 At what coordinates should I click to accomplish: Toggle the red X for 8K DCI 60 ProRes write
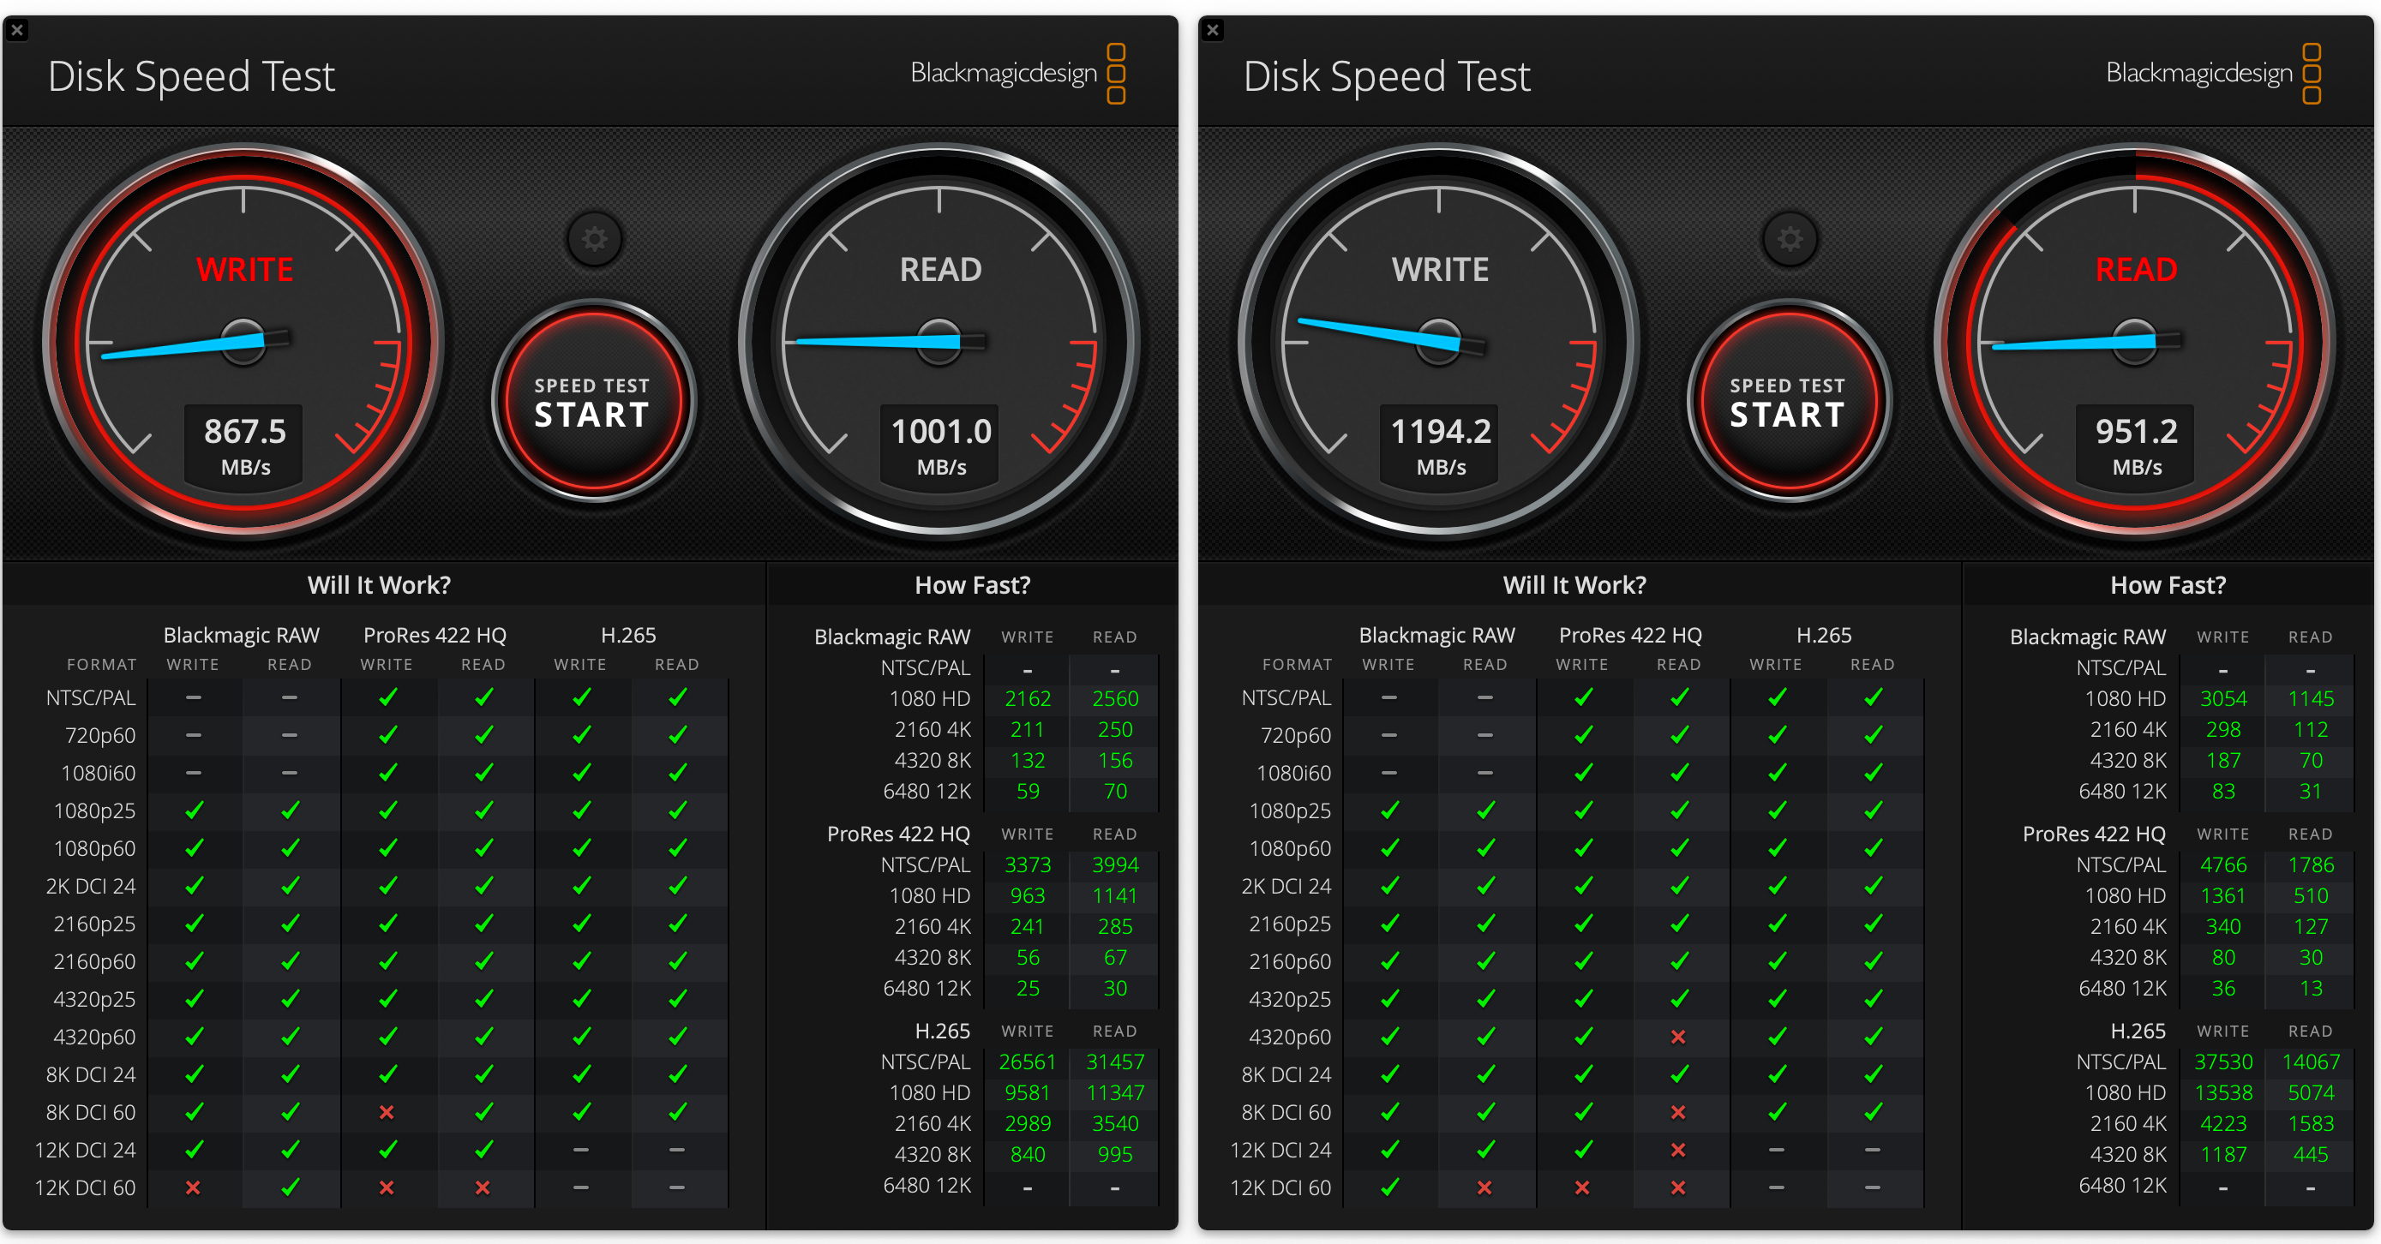387,1112
